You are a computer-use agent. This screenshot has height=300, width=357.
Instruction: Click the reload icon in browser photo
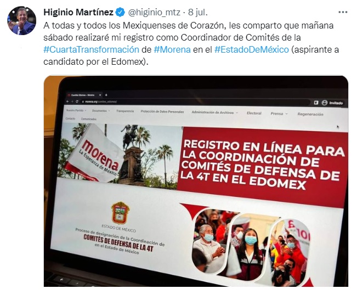point(77,101)
